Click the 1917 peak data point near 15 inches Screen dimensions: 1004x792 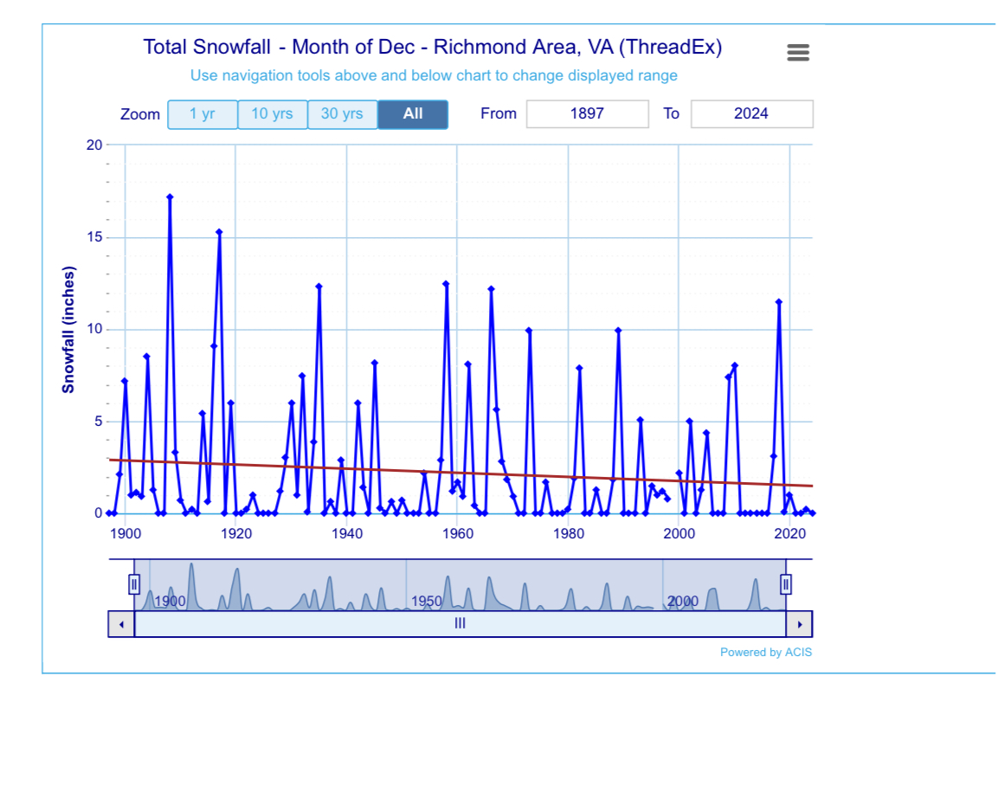[219, 232]
